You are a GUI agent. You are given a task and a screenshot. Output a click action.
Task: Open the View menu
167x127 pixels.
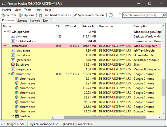point(18,10)
